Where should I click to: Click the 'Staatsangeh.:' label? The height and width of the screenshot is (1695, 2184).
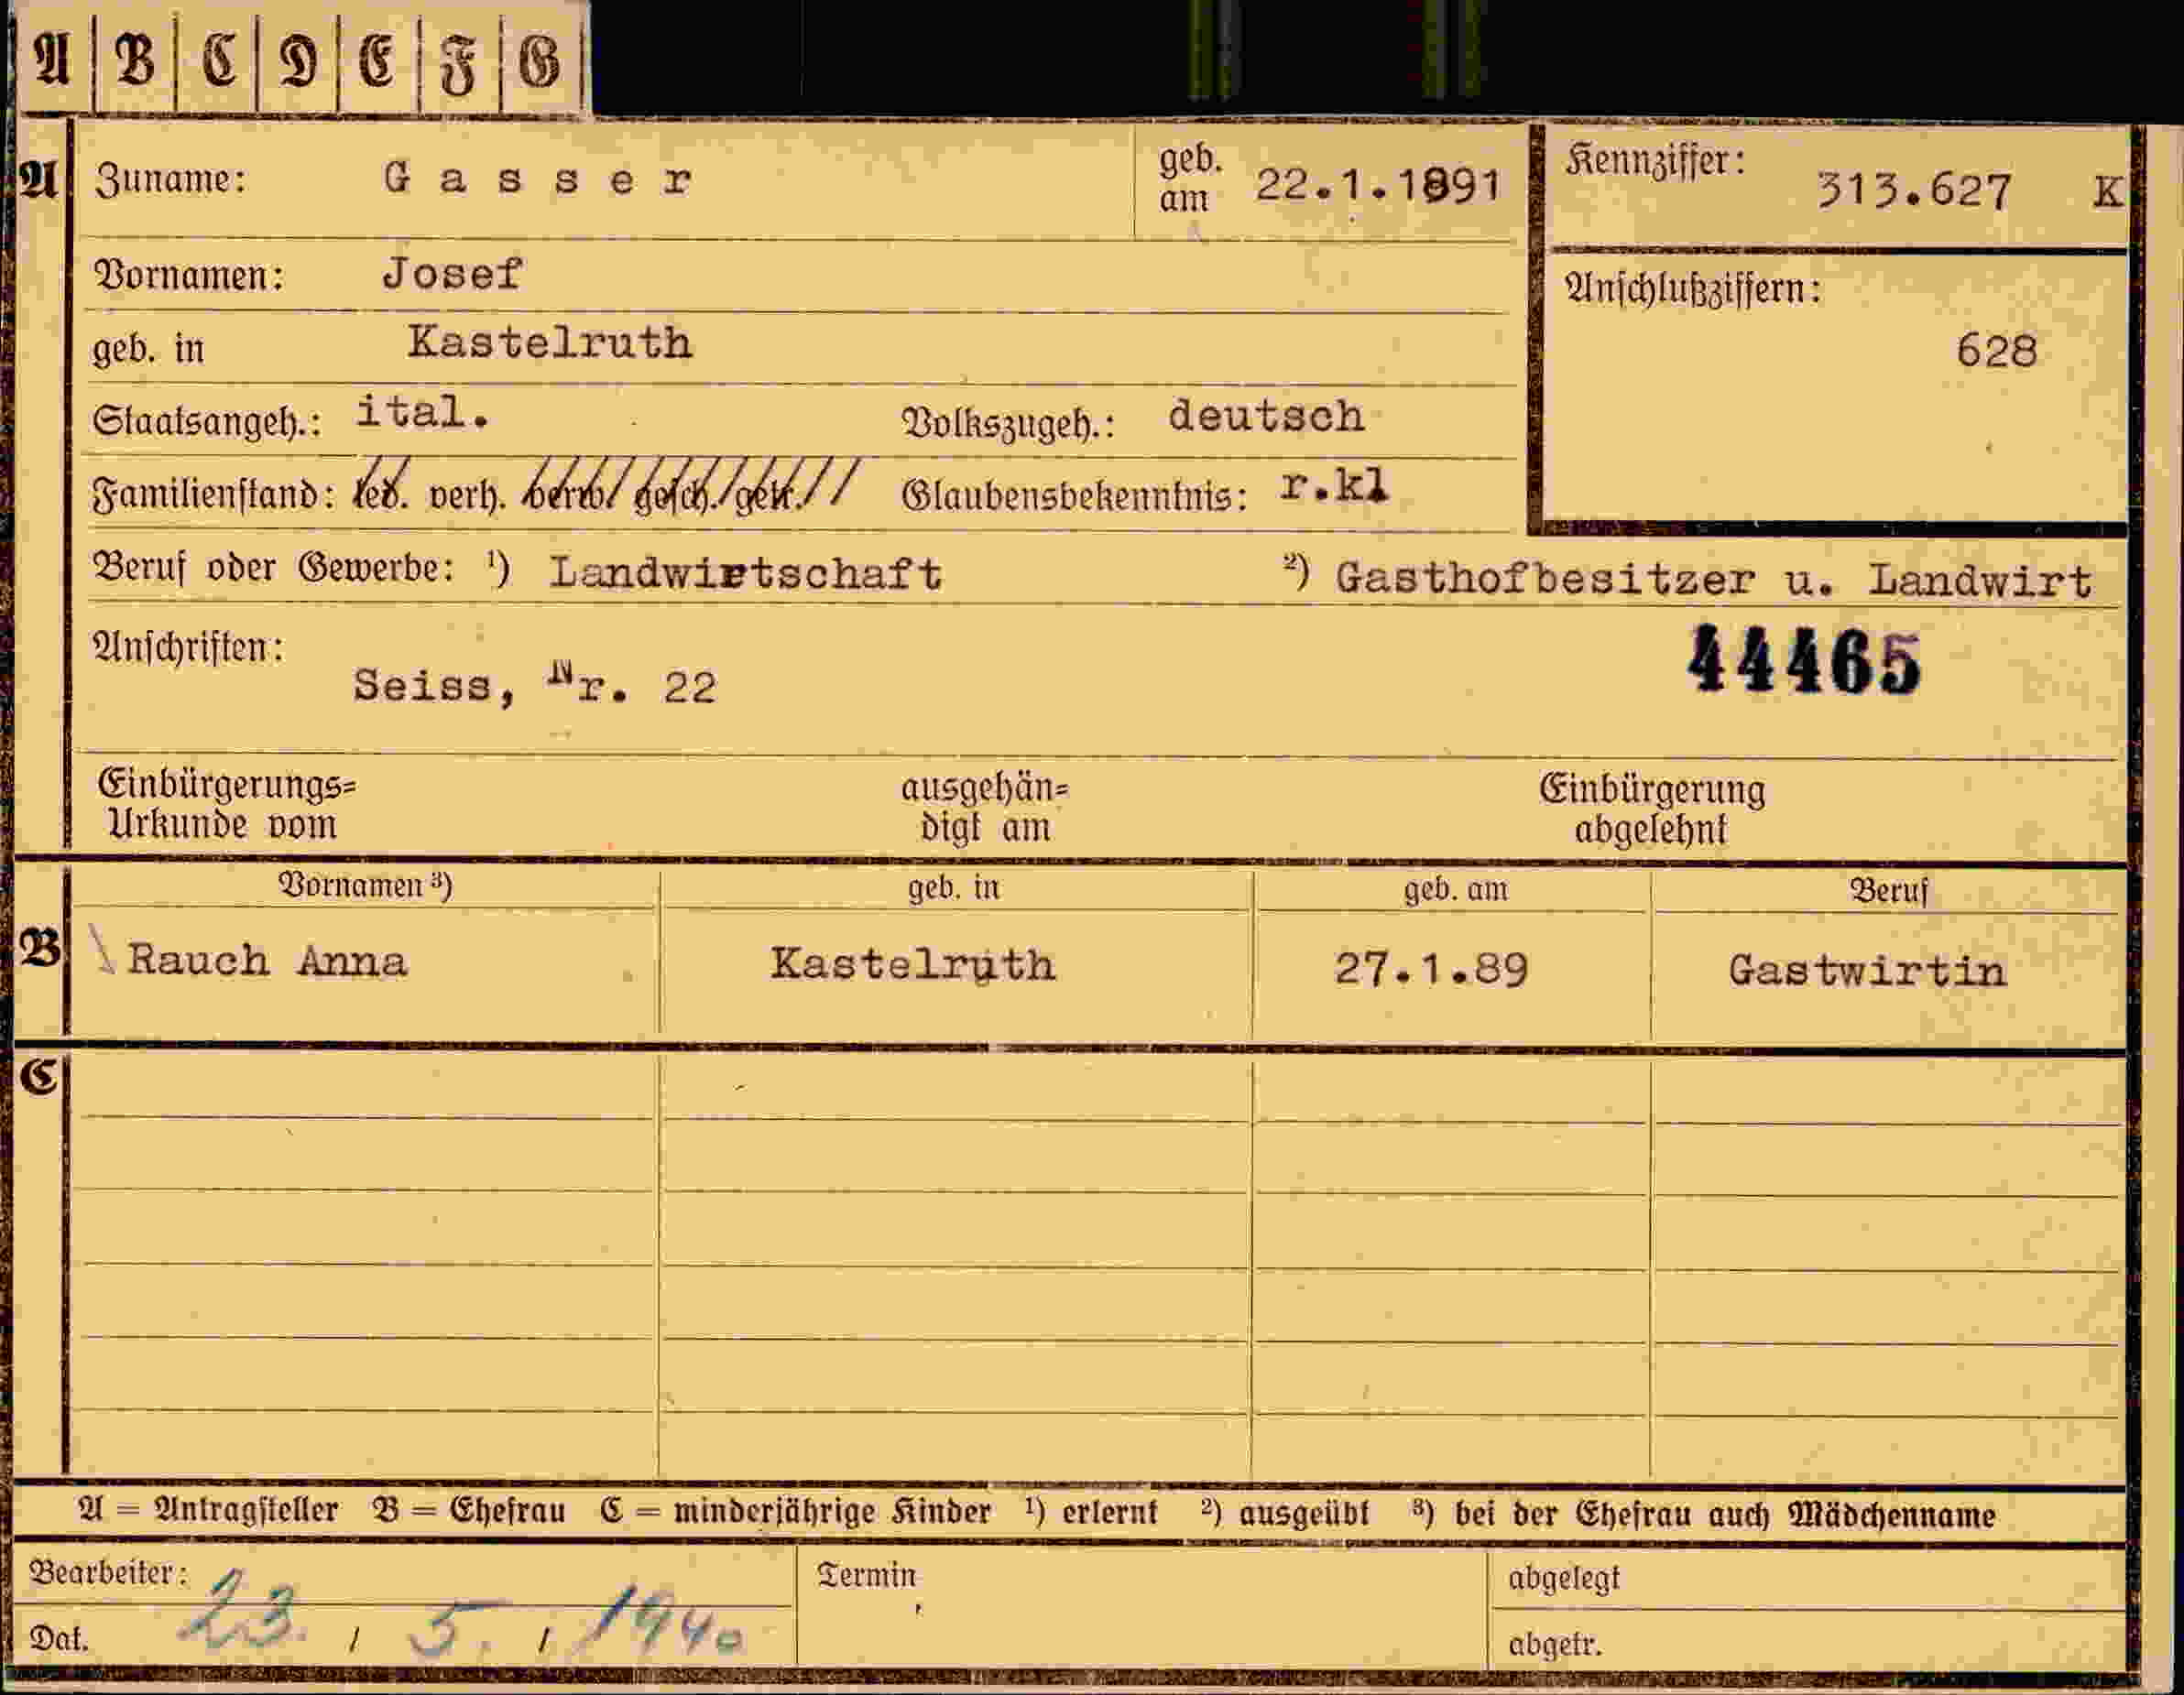pyautogui.click(x=207, y=420)
